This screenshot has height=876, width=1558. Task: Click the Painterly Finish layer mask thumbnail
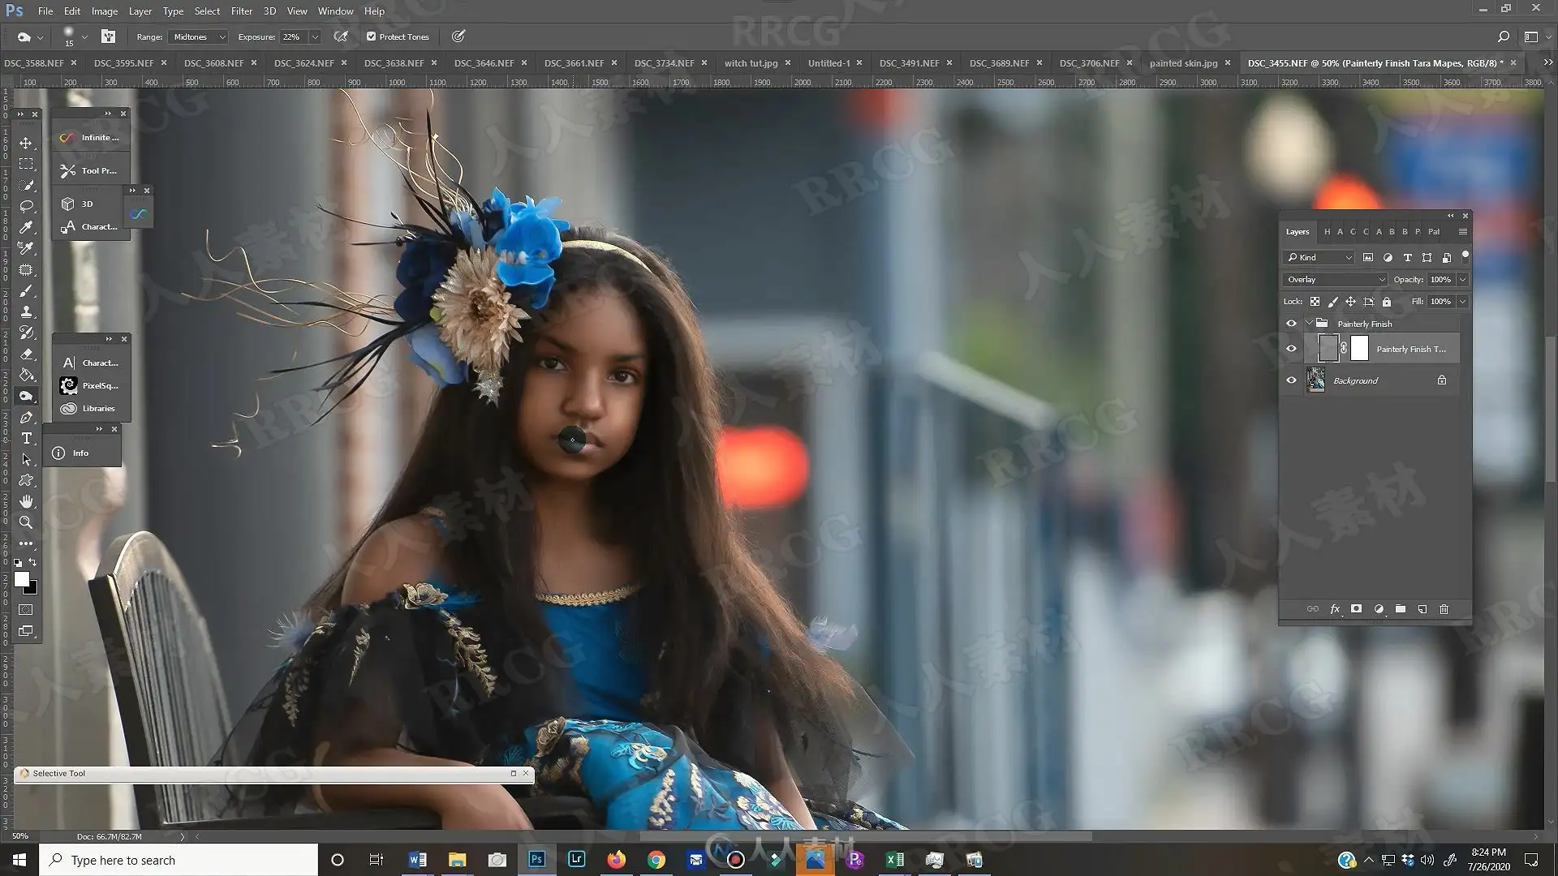coord(1359,349)
